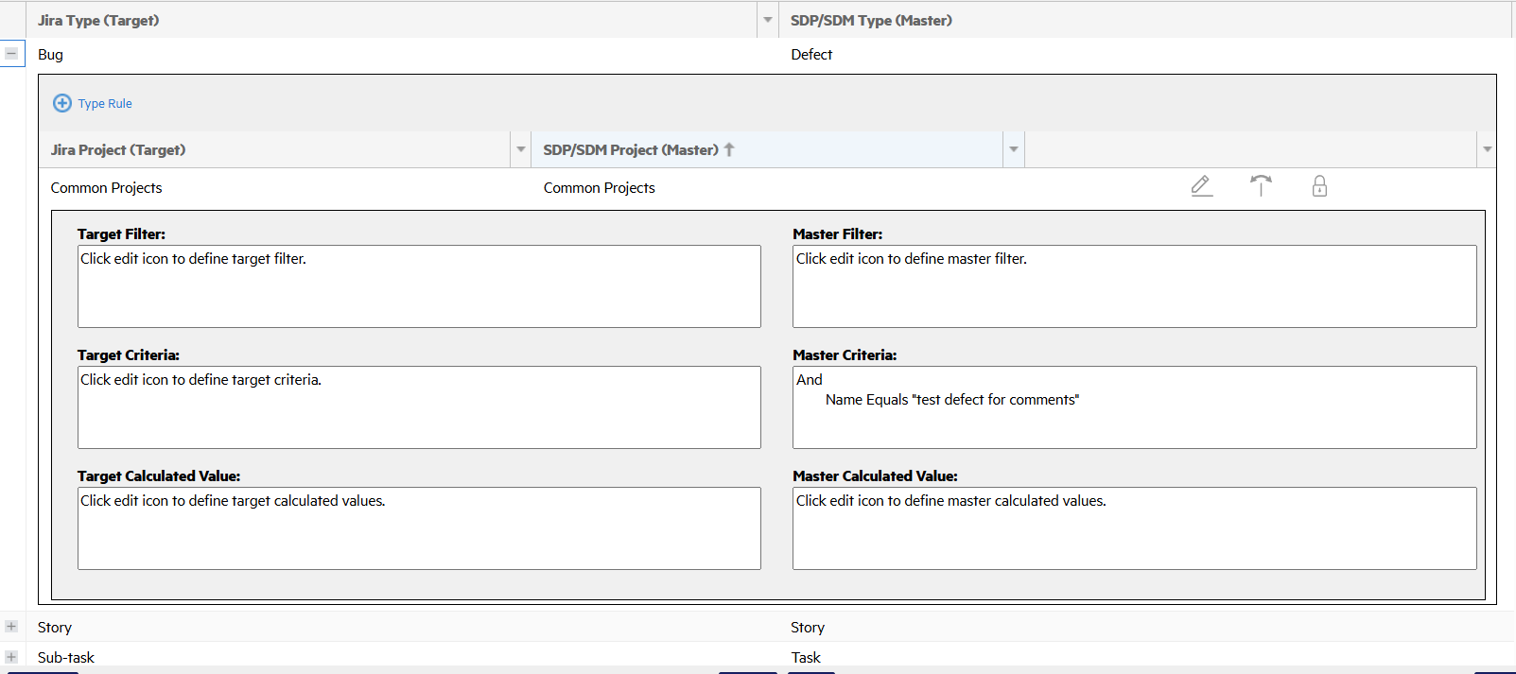This screenshot has width=1516, height=674.
Task: Open SDP/SDM Project (Master) column dropdown
Action: point(1013,149)
